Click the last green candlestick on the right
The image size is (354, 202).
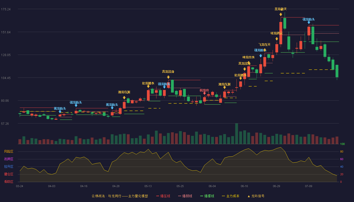pos(337,71)
